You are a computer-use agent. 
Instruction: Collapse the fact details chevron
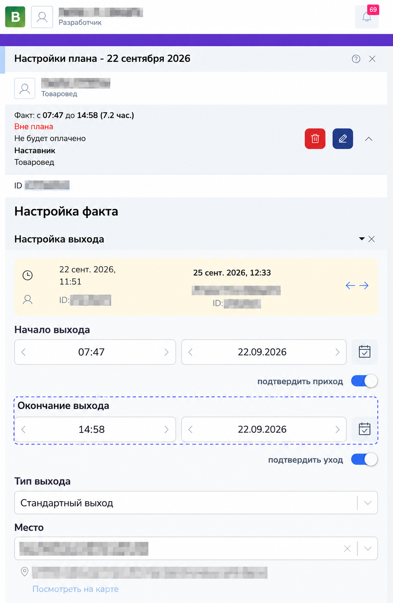pyautogui.click(x=369, y=139)
